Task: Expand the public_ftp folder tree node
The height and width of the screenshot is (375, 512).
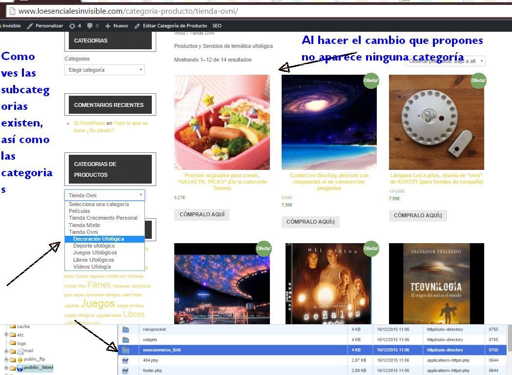Action: point(6,359)
